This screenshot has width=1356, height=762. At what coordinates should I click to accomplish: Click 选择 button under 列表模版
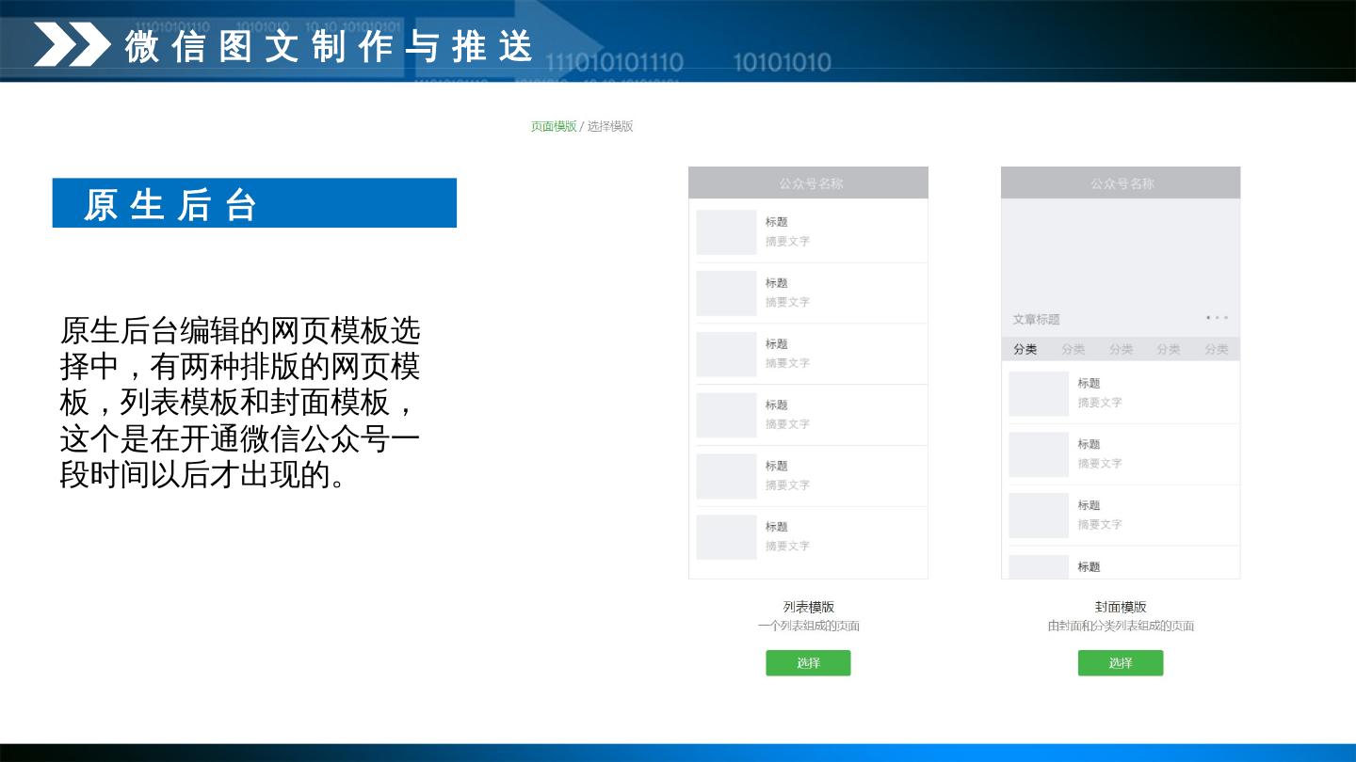pos(808,663)
